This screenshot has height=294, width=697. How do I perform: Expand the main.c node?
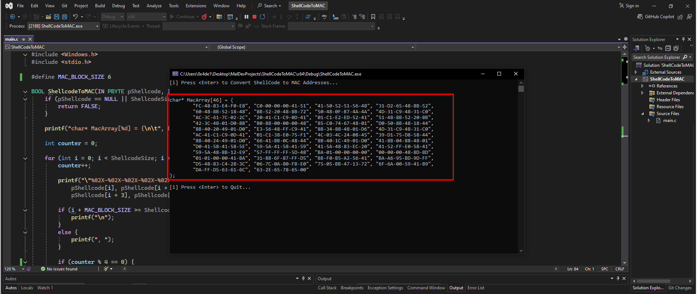coord(649,121)
